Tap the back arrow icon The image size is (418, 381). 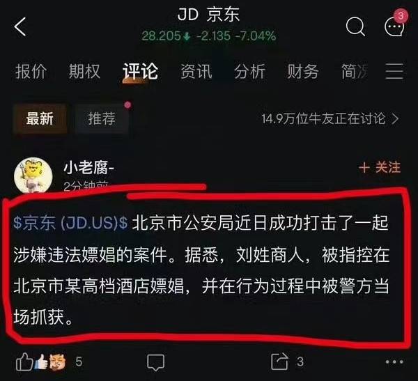point(20,26)
